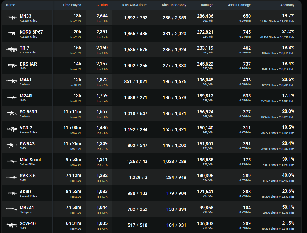Sort by Name column header
The height and width of the screenshot is (233, 307).
click(x=11, y=5)
